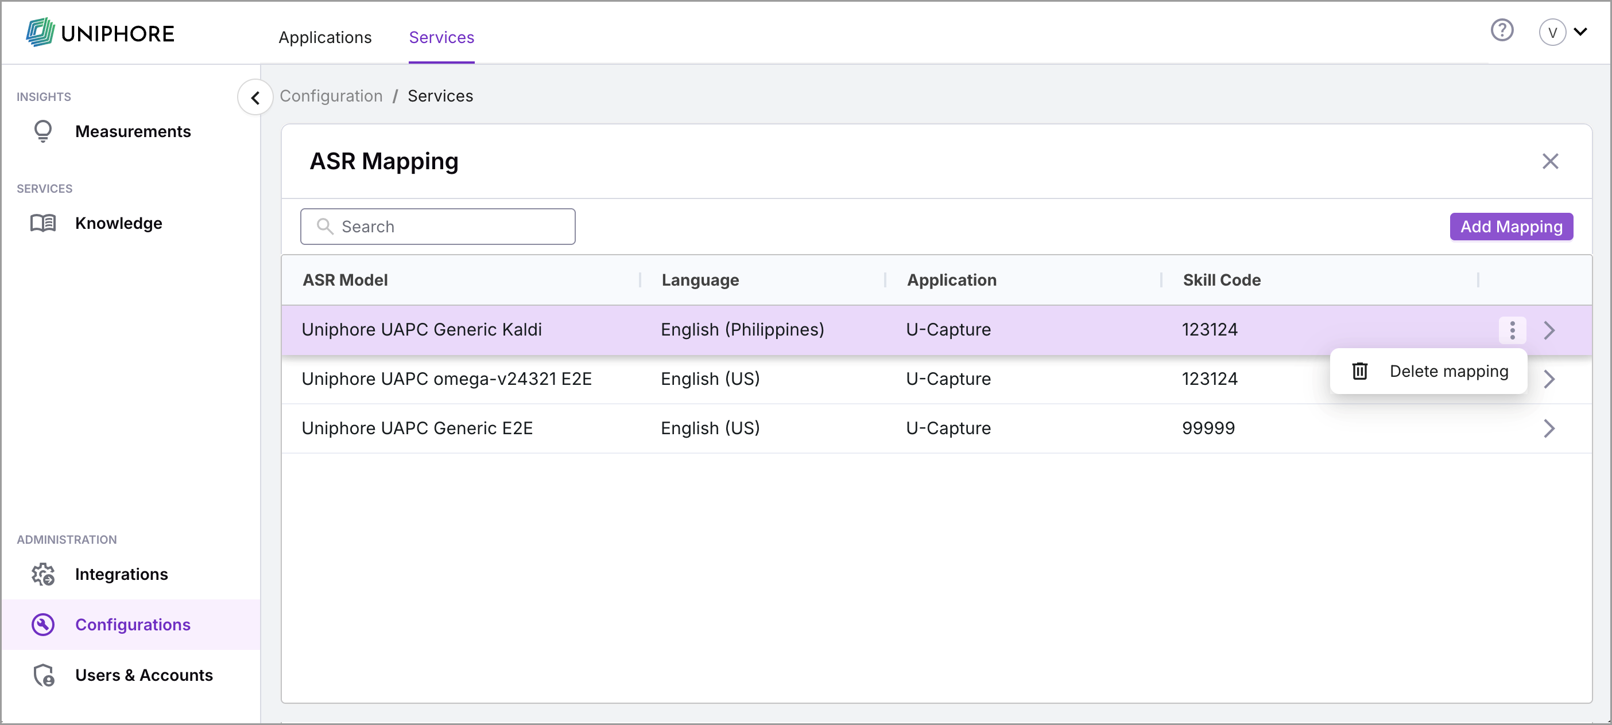Image resolution: width=1612 pixels, height=725 pixels.
Task: Click U-Capture in the omega-v24321 row
Action: point(948,379)
